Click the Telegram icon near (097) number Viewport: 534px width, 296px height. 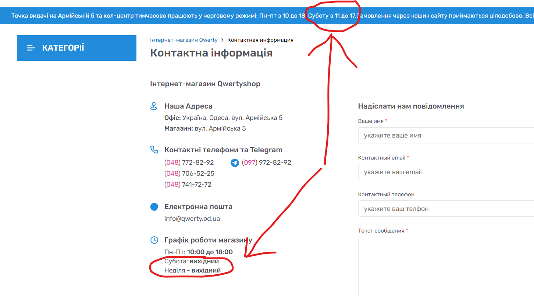click(235, 162)
